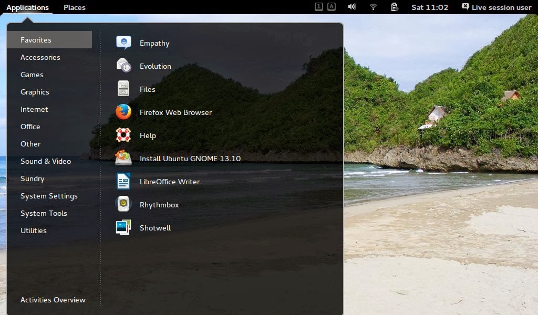Open the Places menu
Screen dimensions: 538x315
[75, 7]
